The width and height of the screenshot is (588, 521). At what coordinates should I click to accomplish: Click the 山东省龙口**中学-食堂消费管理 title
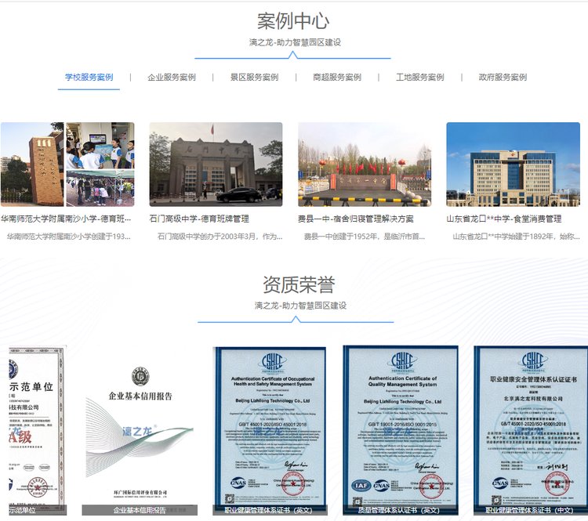tap(504, 219)
